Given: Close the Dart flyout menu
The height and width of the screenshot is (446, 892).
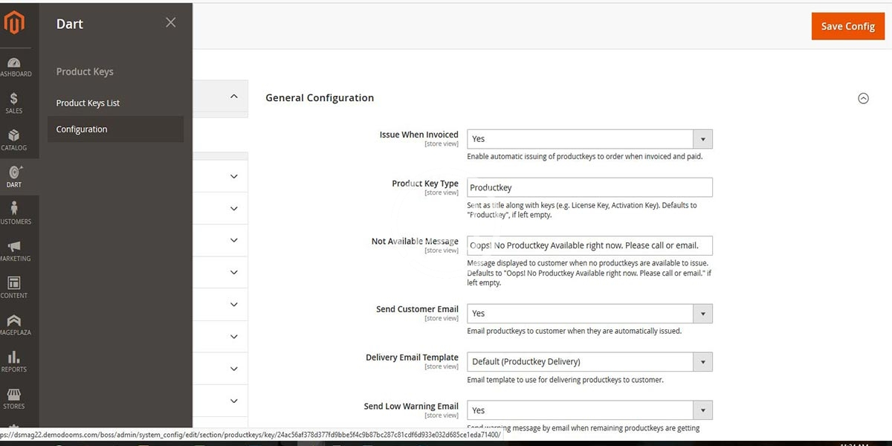Looking at the screenshot, I should point(171,23).
